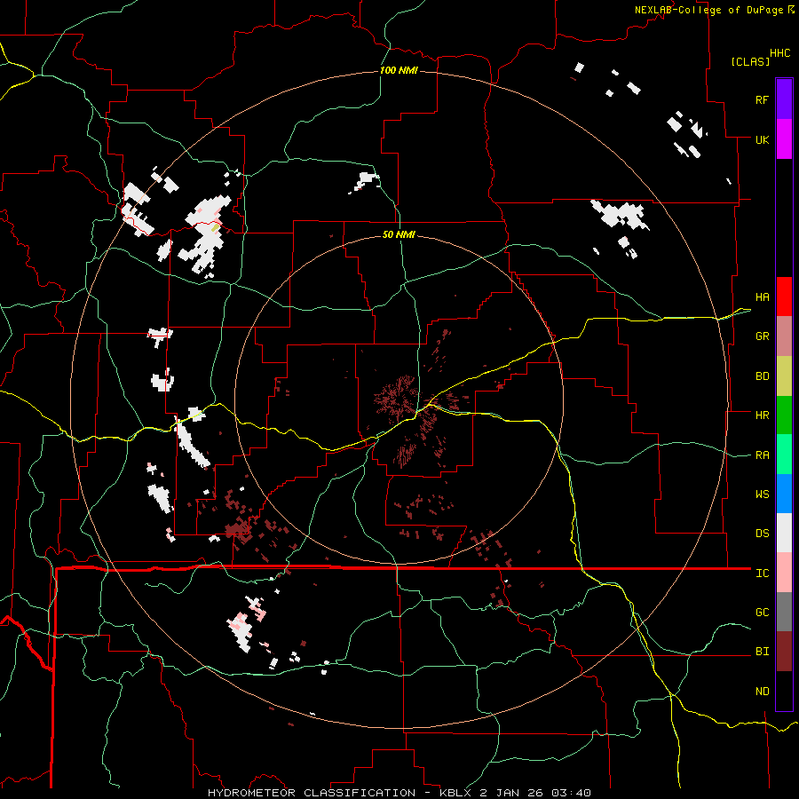Click the 03:40 timestamp at bottom
Screen dimensions: 799x799
571,793
